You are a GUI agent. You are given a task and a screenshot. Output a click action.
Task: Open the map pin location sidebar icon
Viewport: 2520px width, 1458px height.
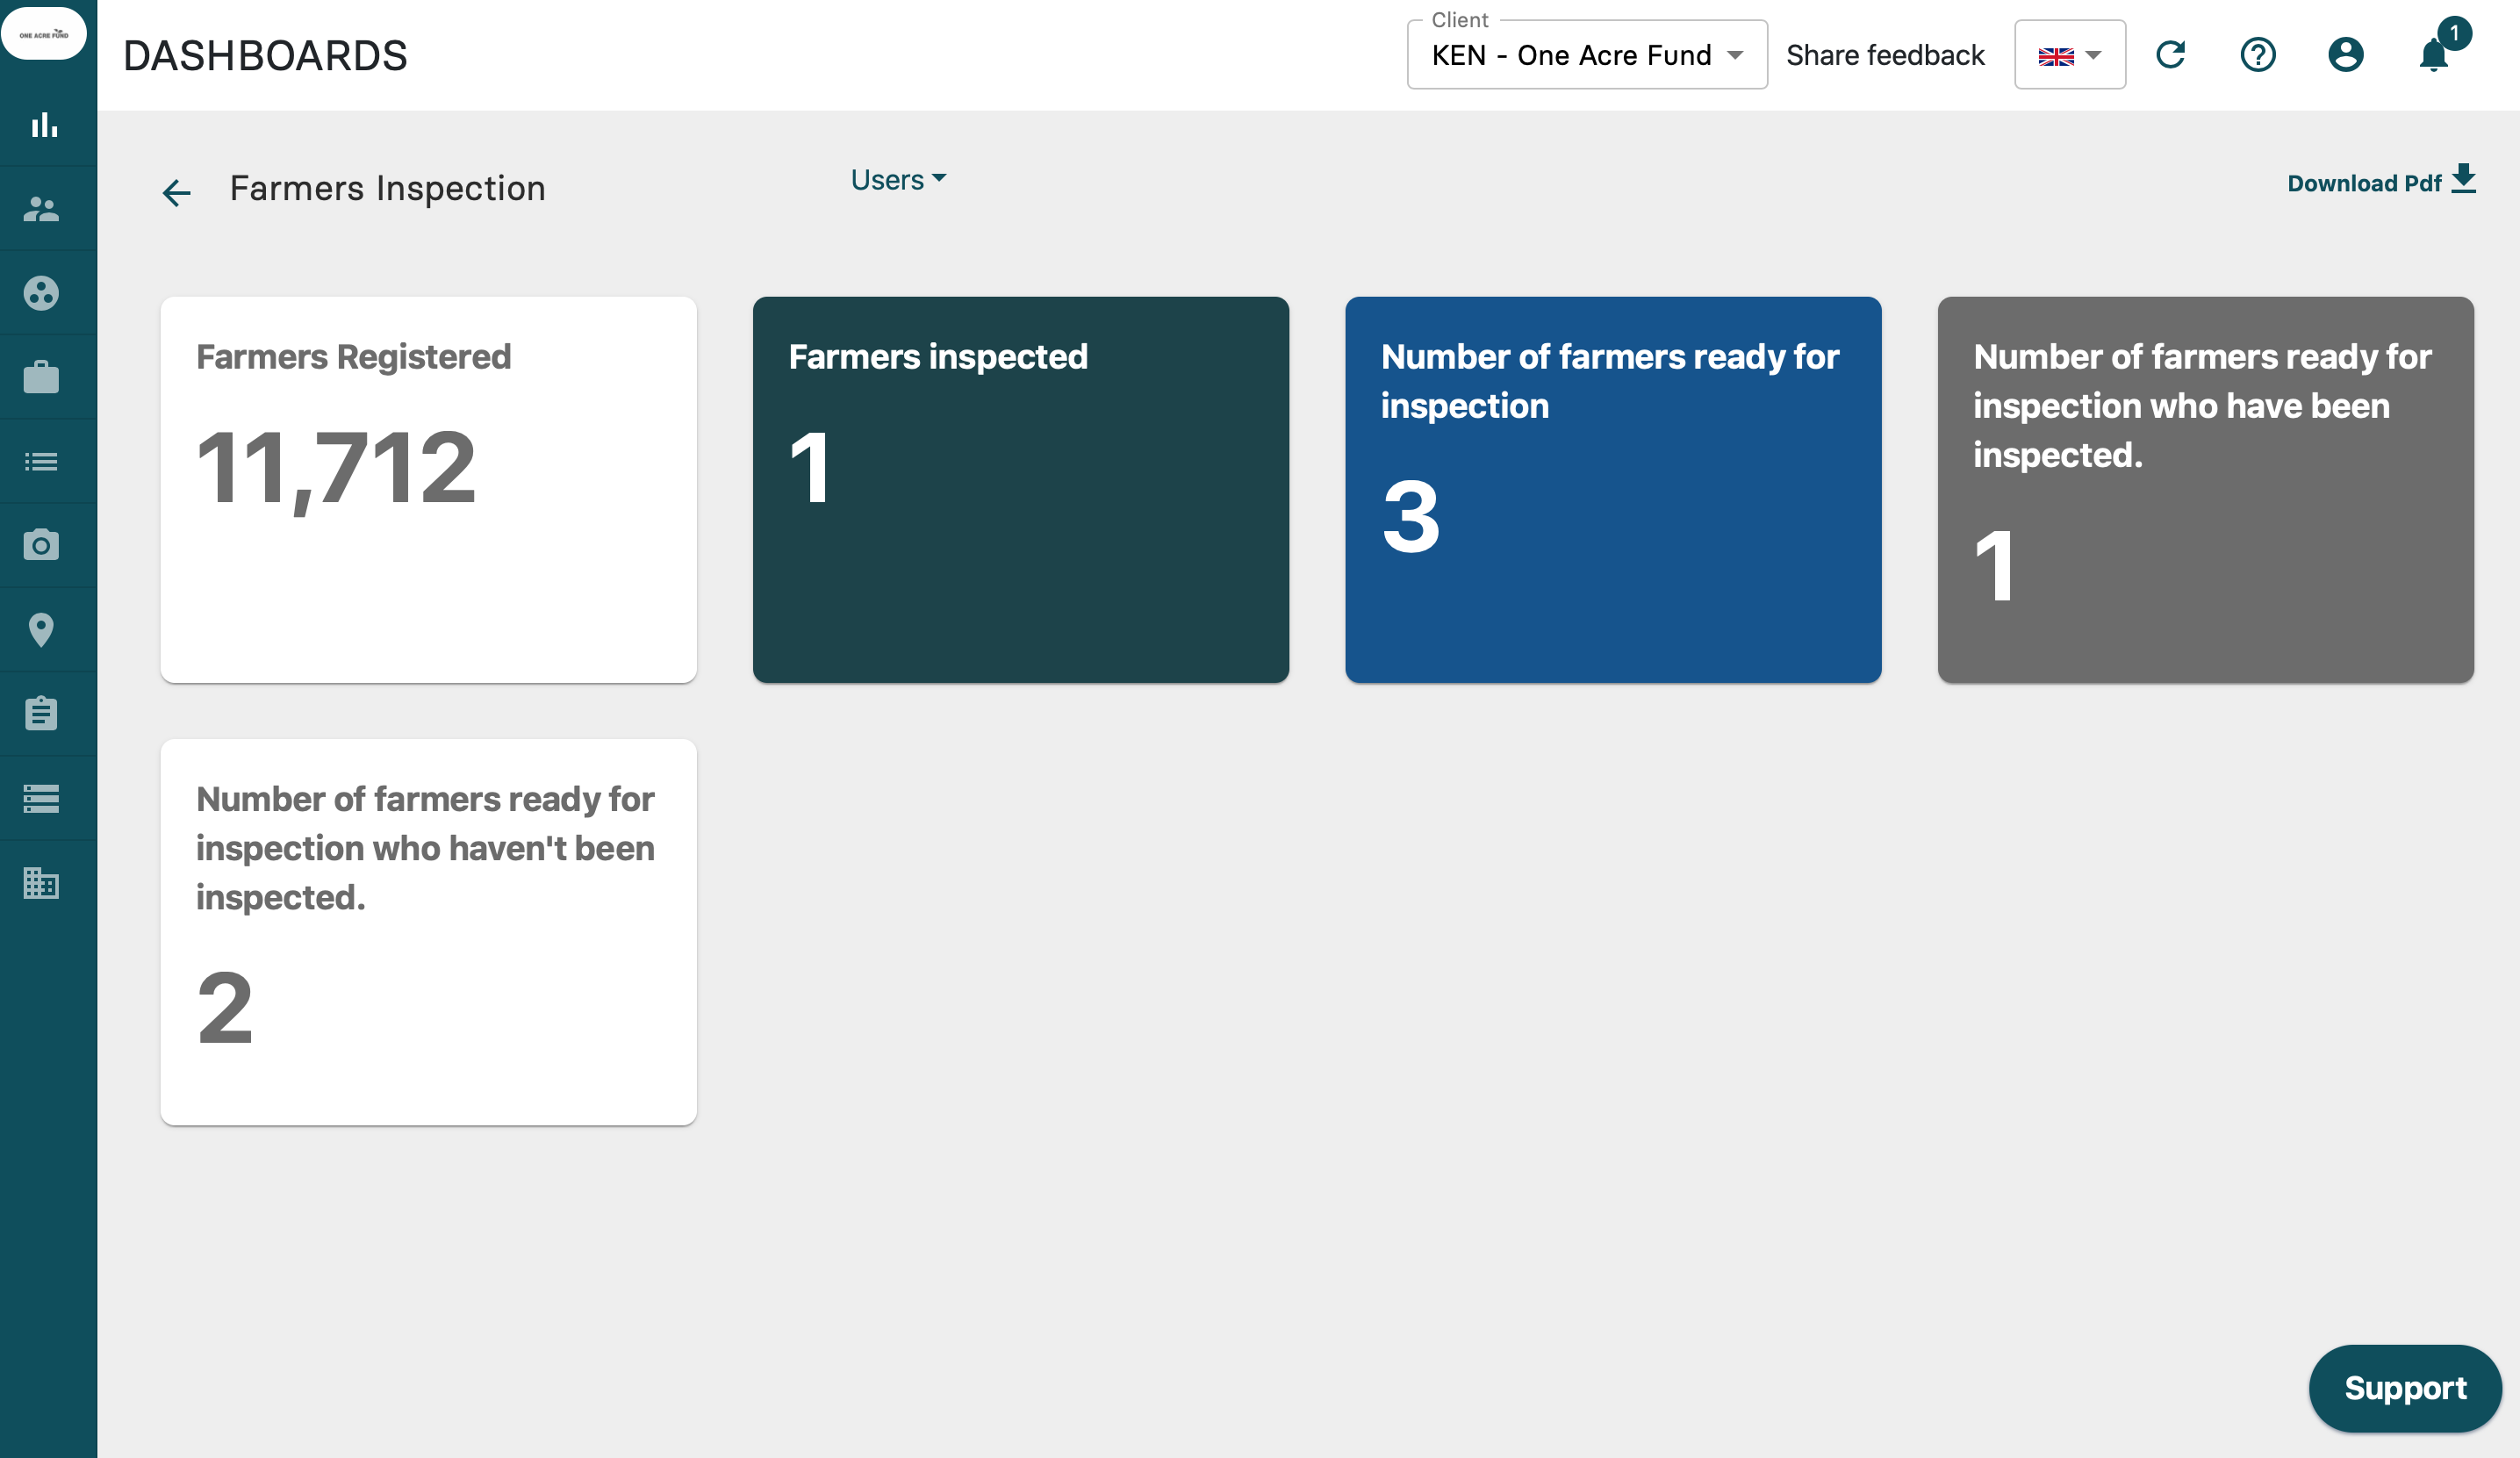coord(41,630)
